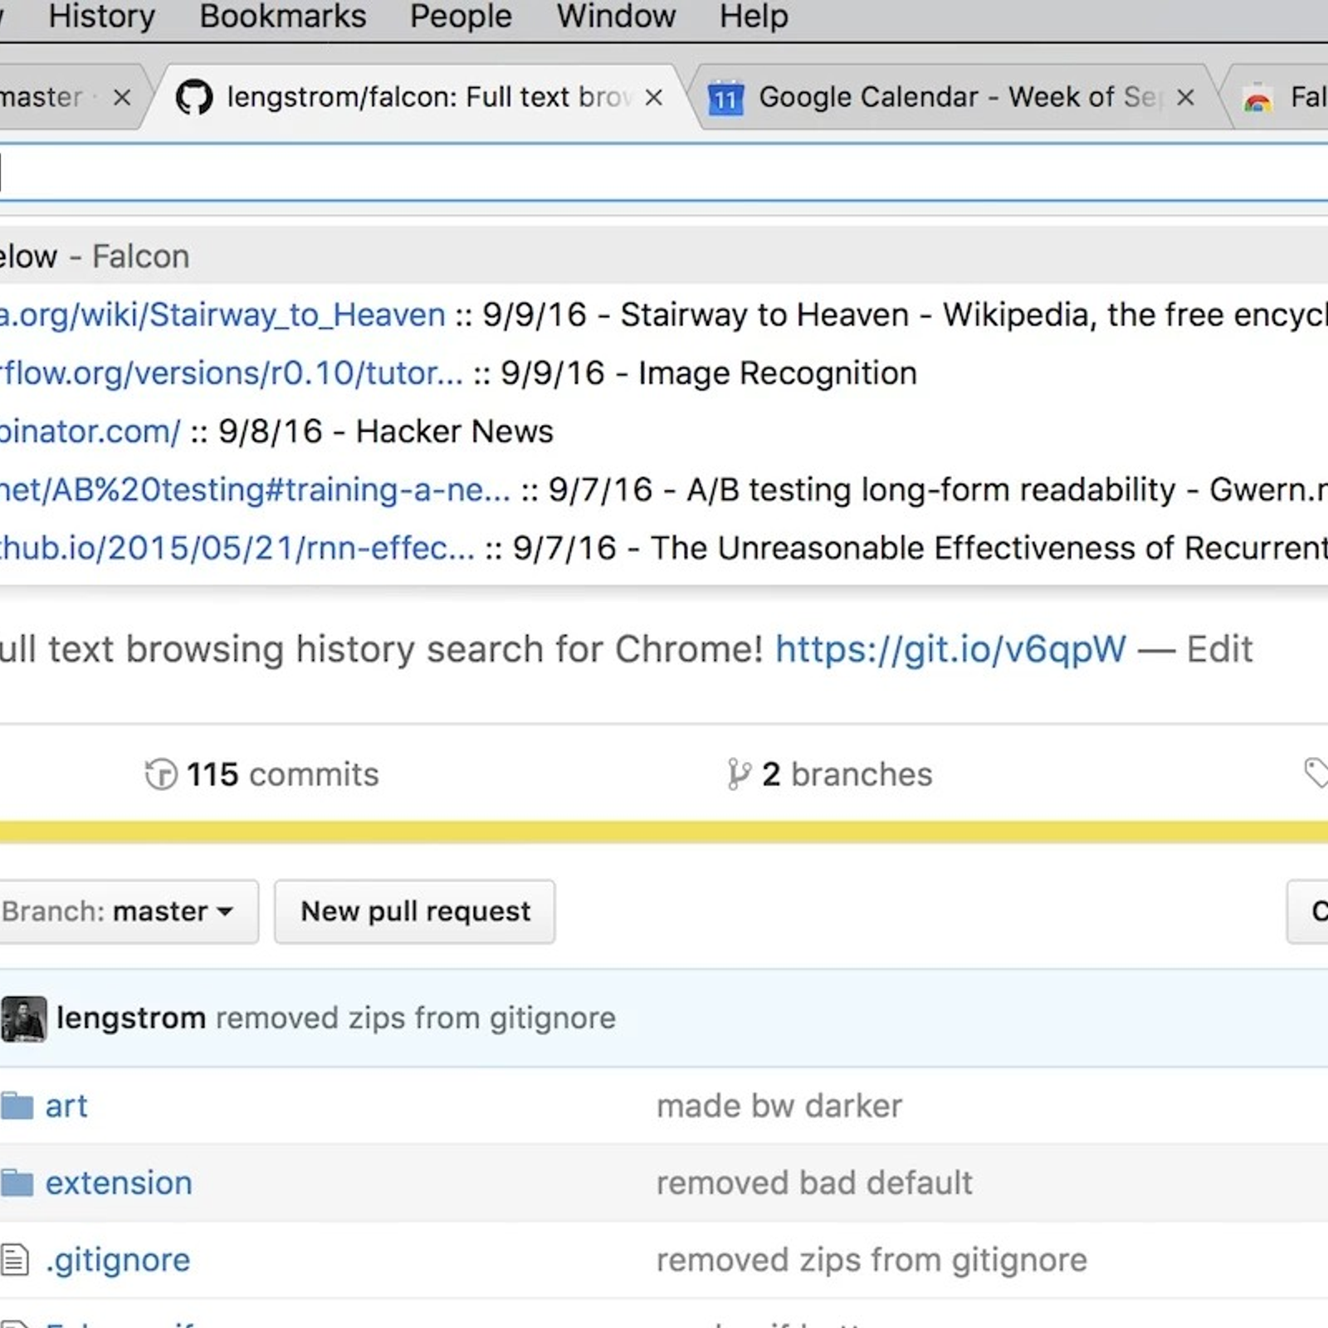Click the releases tag icon
The image size is (1328, 1328).
click(1316, 773)
